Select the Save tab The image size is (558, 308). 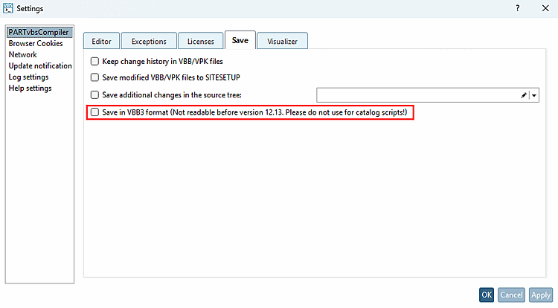[240, 40]
